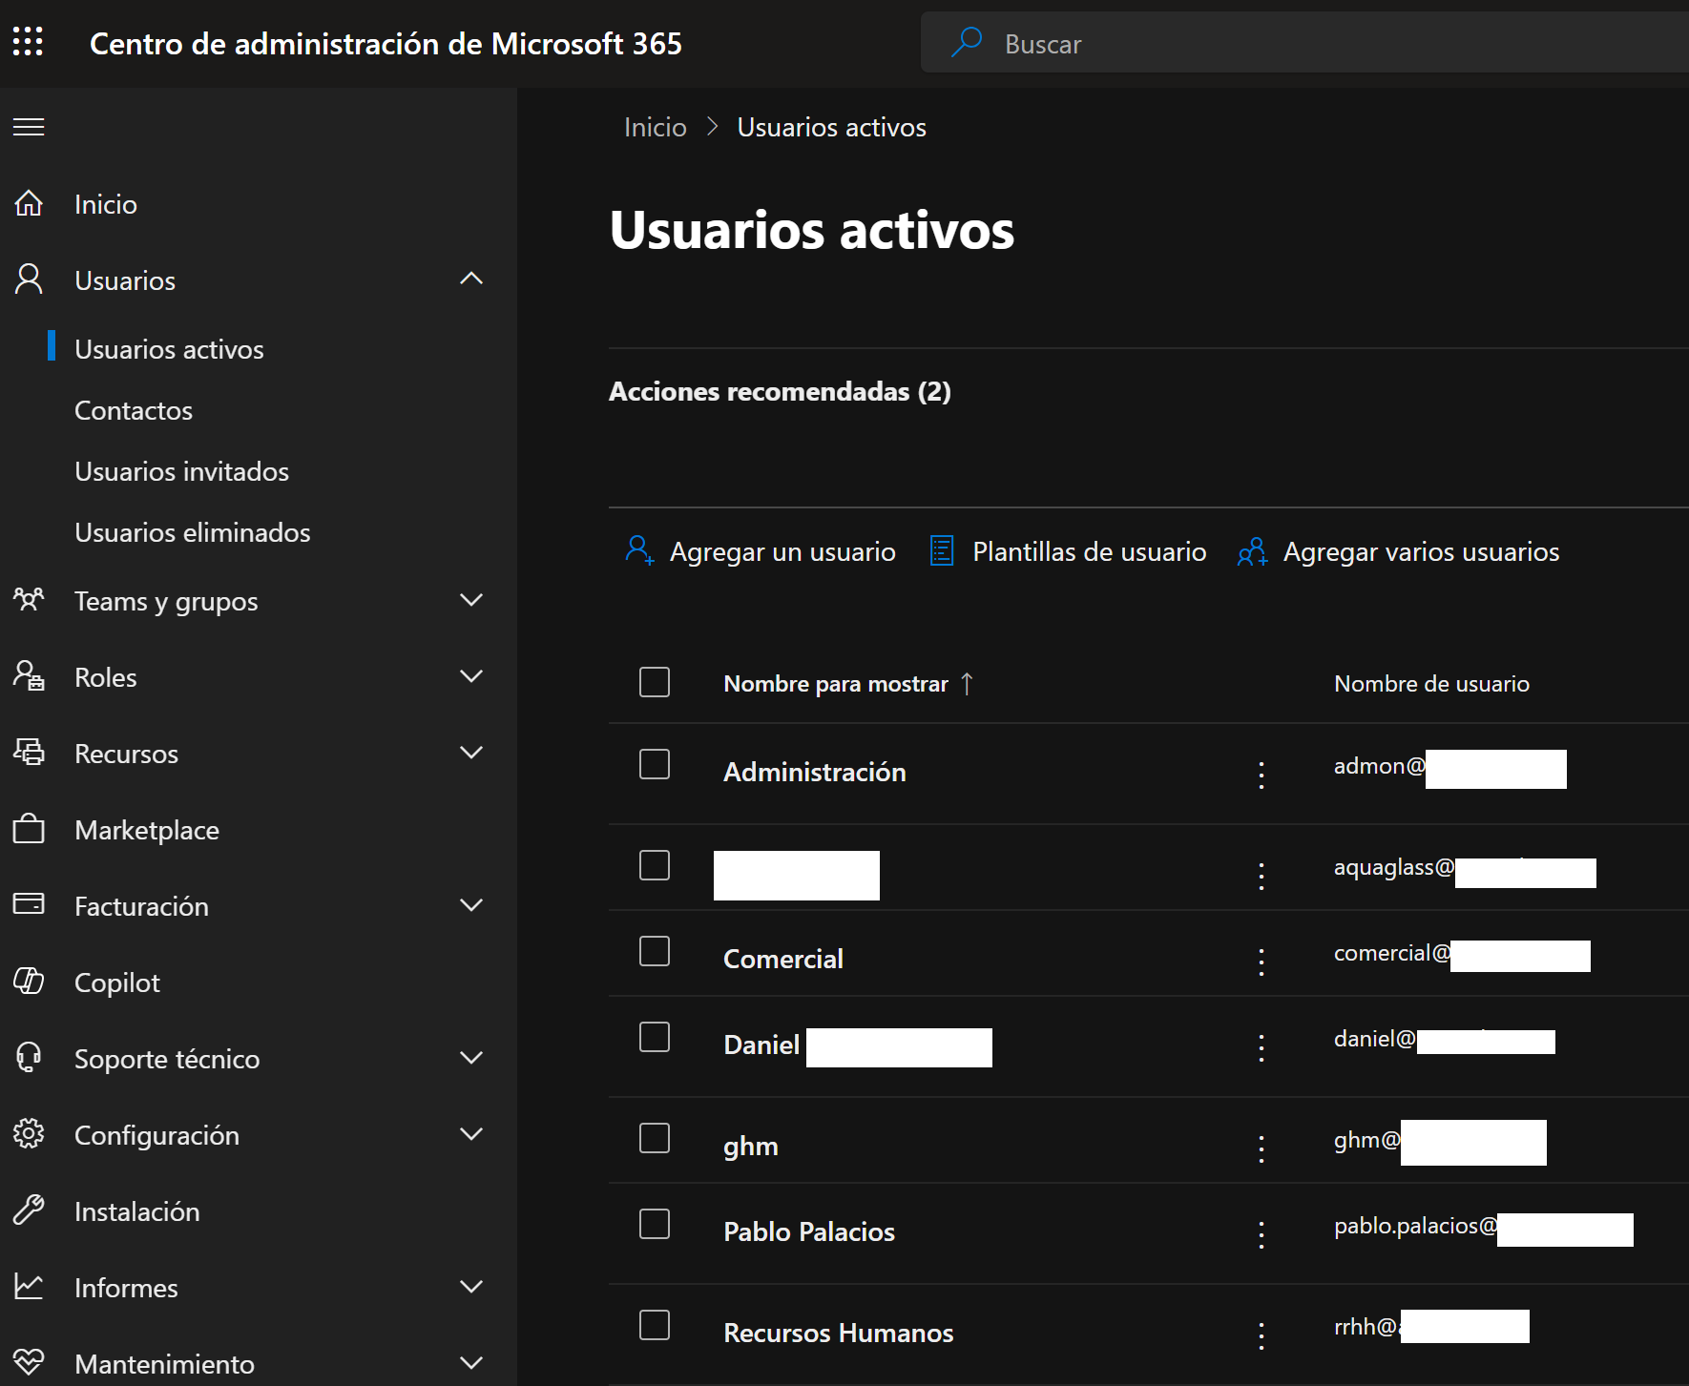This screenshot has height=1386, width=1689.
Task: Collapse the Usuarios section
Action: [471, 279]
